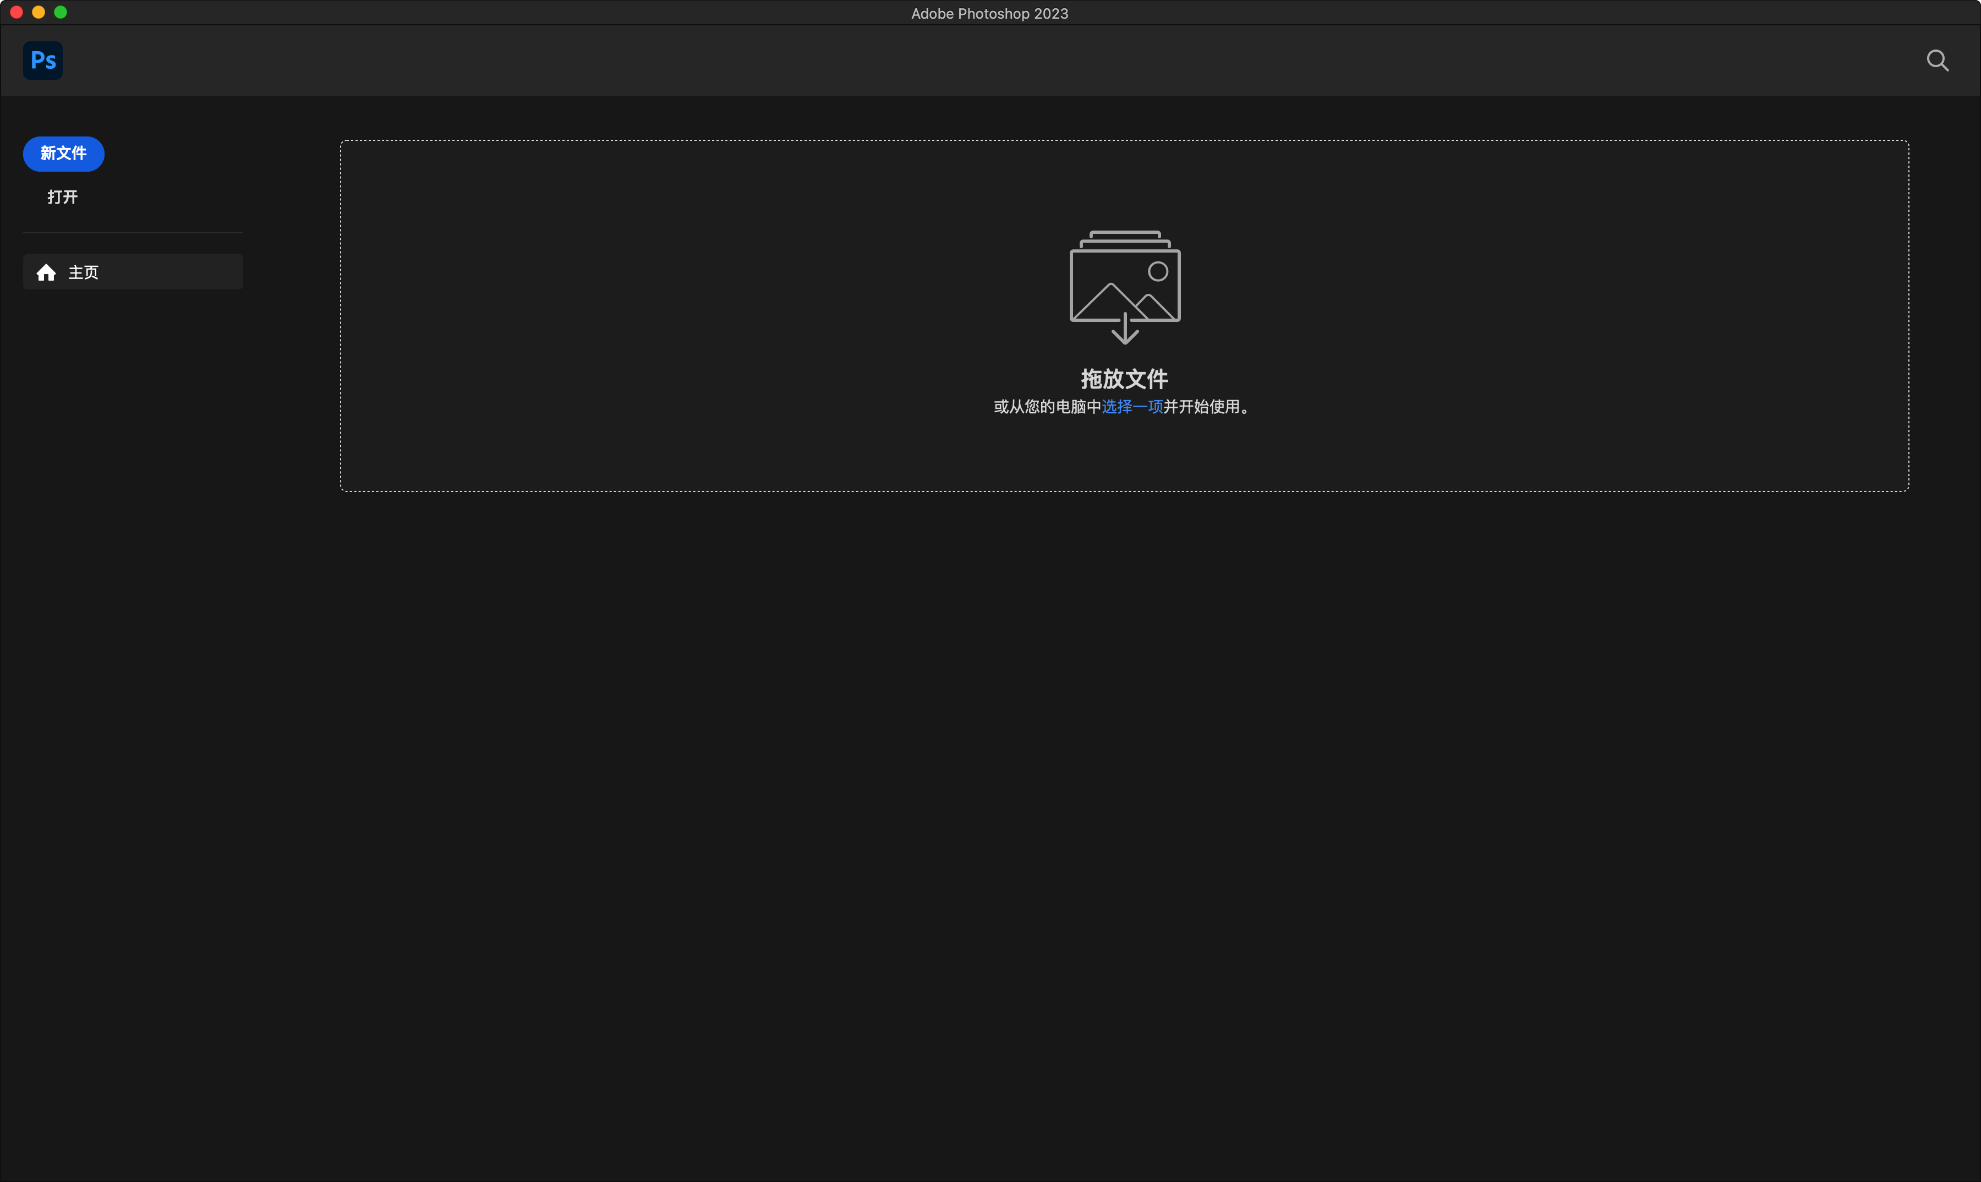This screenshot has width=1981, height=1182.
Task: Open the search magnifier icon
Action: 1937,61
